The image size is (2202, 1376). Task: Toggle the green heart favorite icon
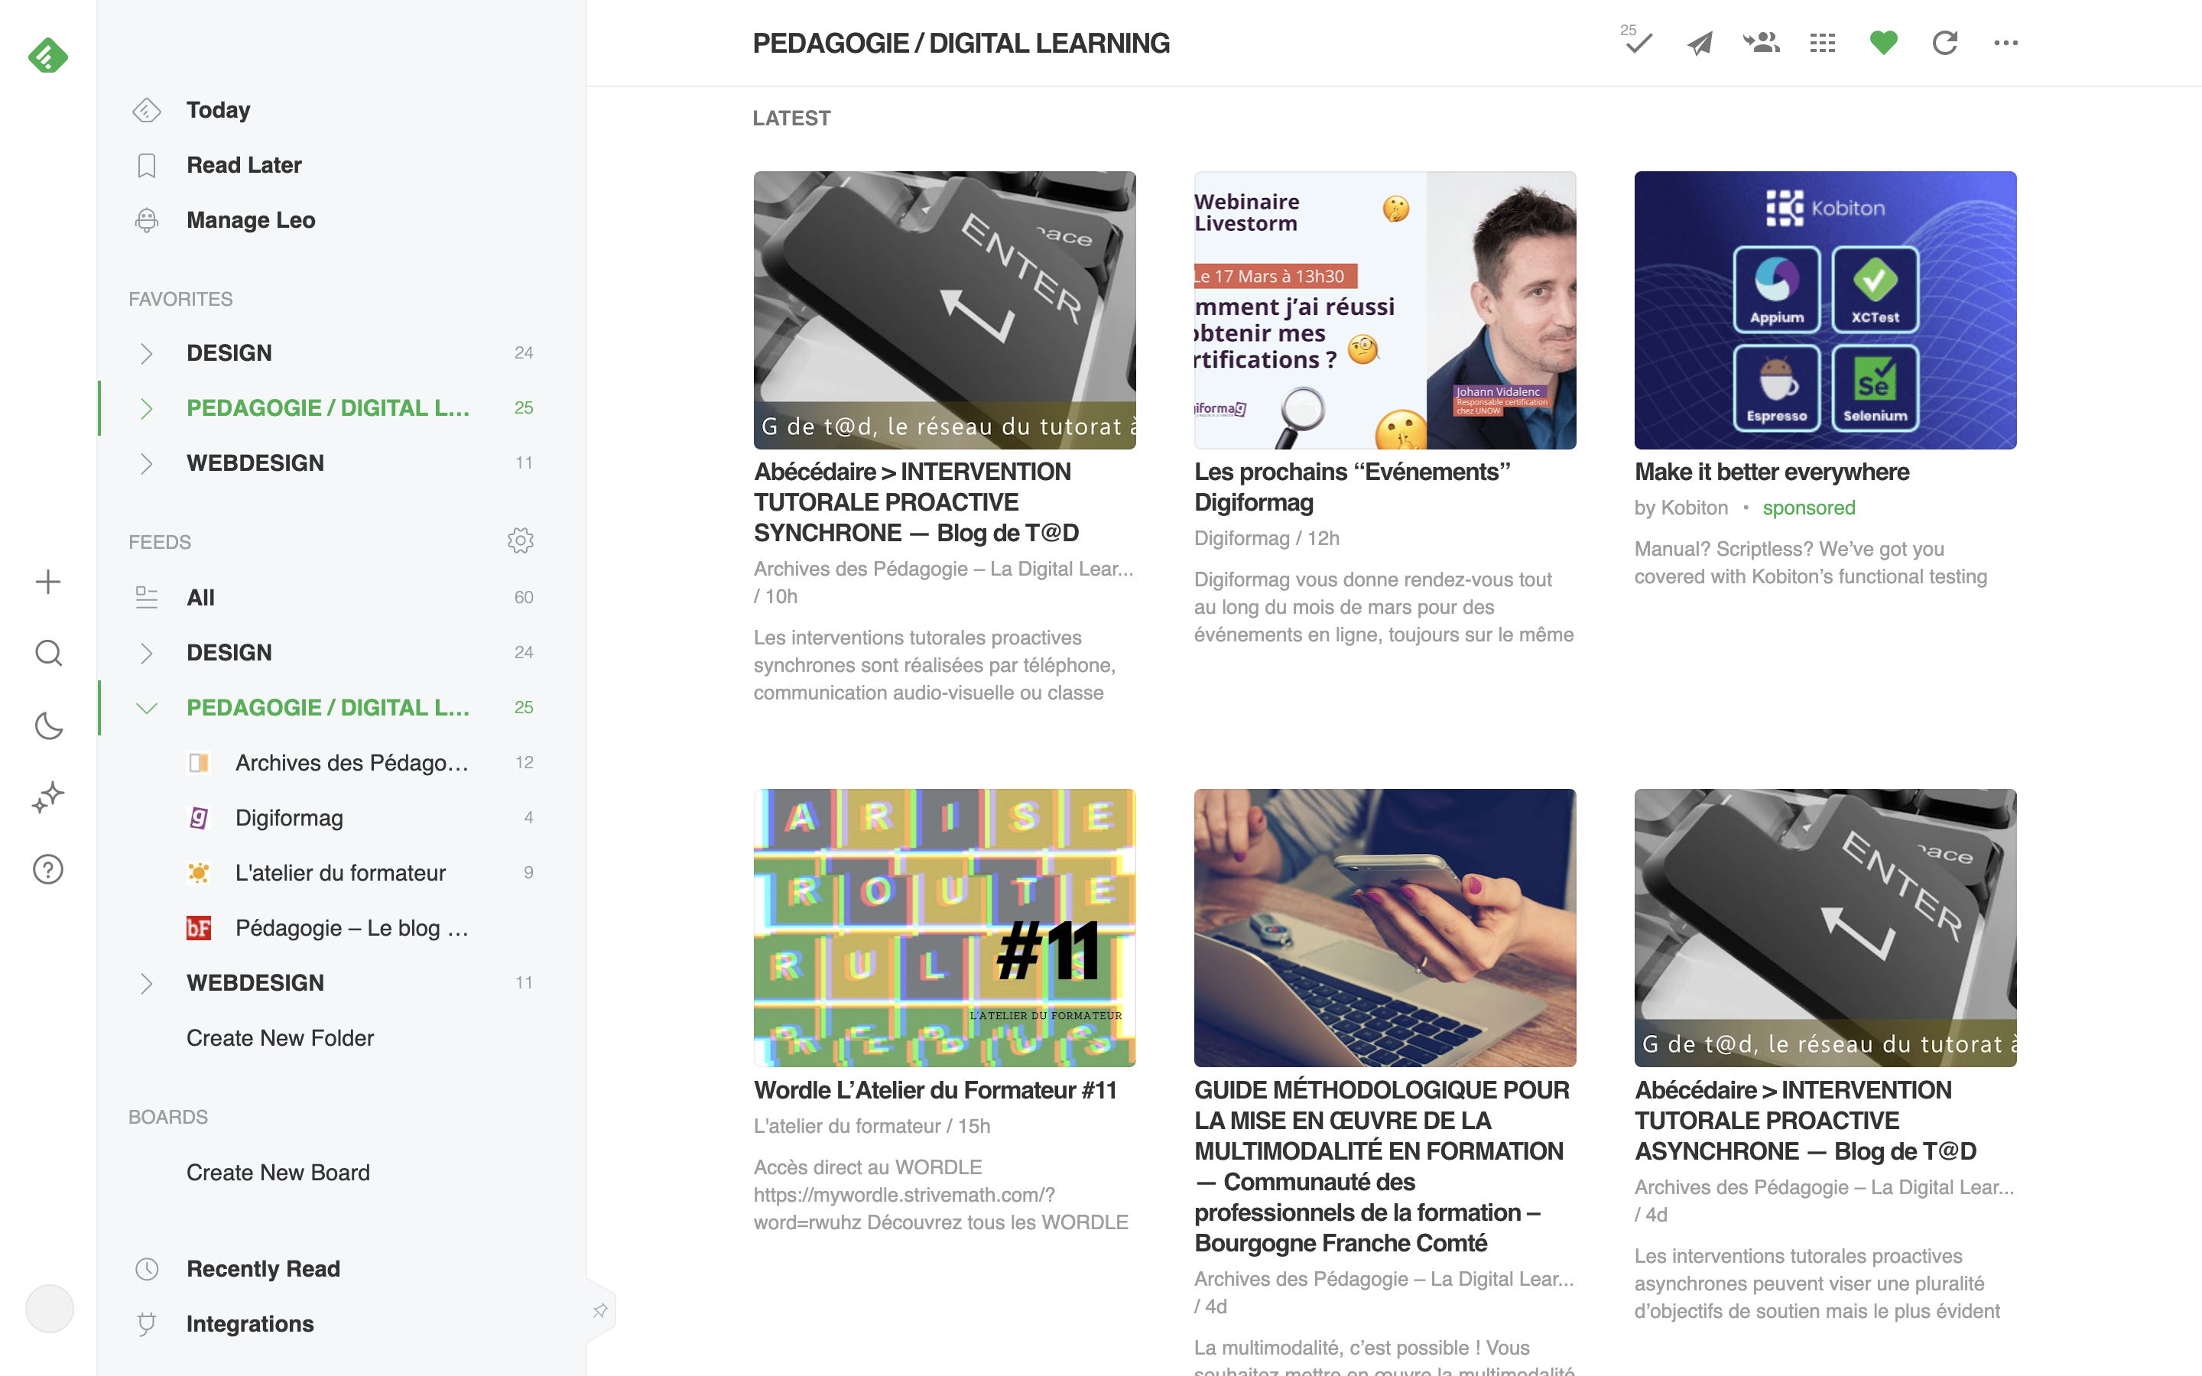click(1883, 43)
